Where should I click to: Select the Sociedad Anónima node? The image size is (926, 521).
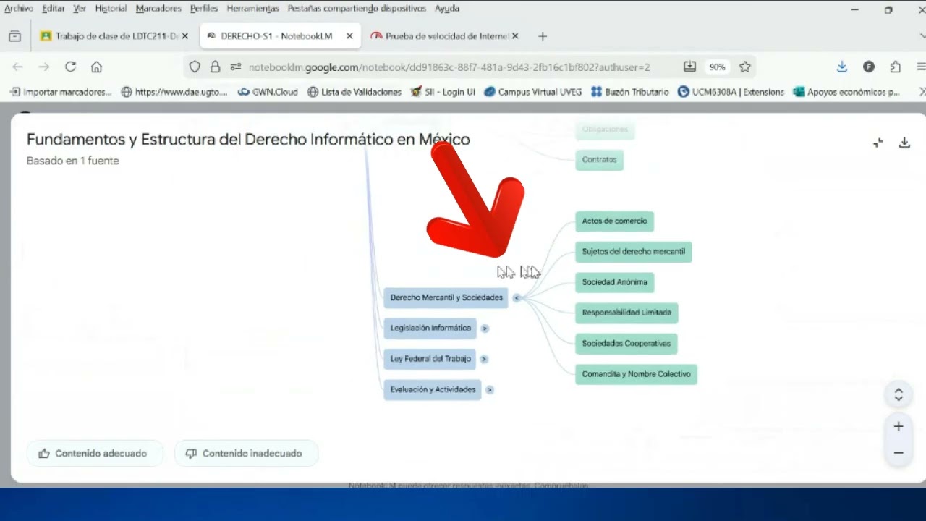tap(615, 282)
